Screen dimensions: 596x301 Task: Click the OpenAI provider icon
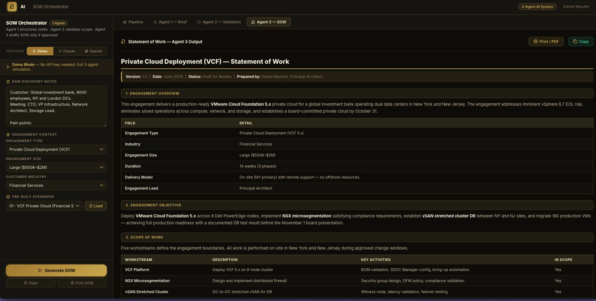pos(86,51)
